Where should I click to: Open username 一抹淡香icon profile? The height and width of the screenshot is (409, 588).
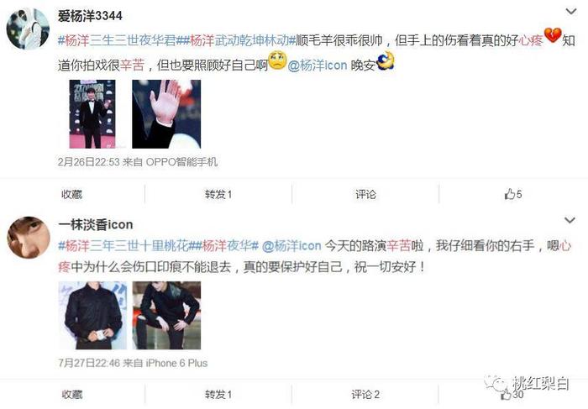[x=96, y=224]
